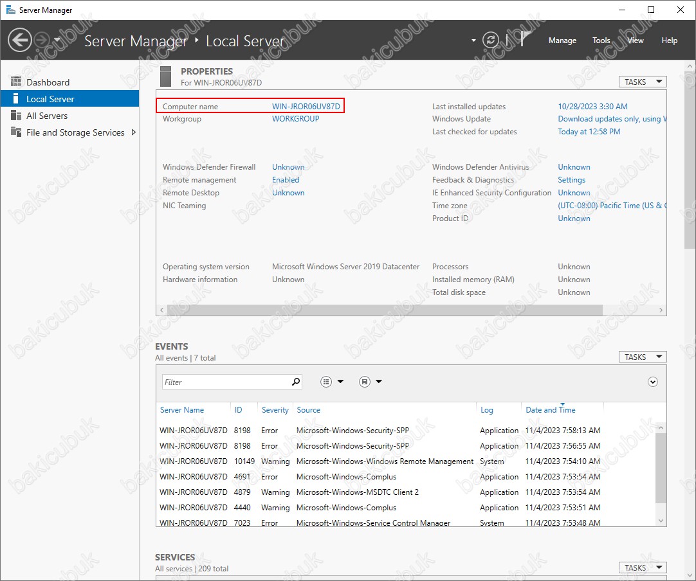Open the Services TASKS dropdown
This screenshot has height=581, width=696.
643,568
